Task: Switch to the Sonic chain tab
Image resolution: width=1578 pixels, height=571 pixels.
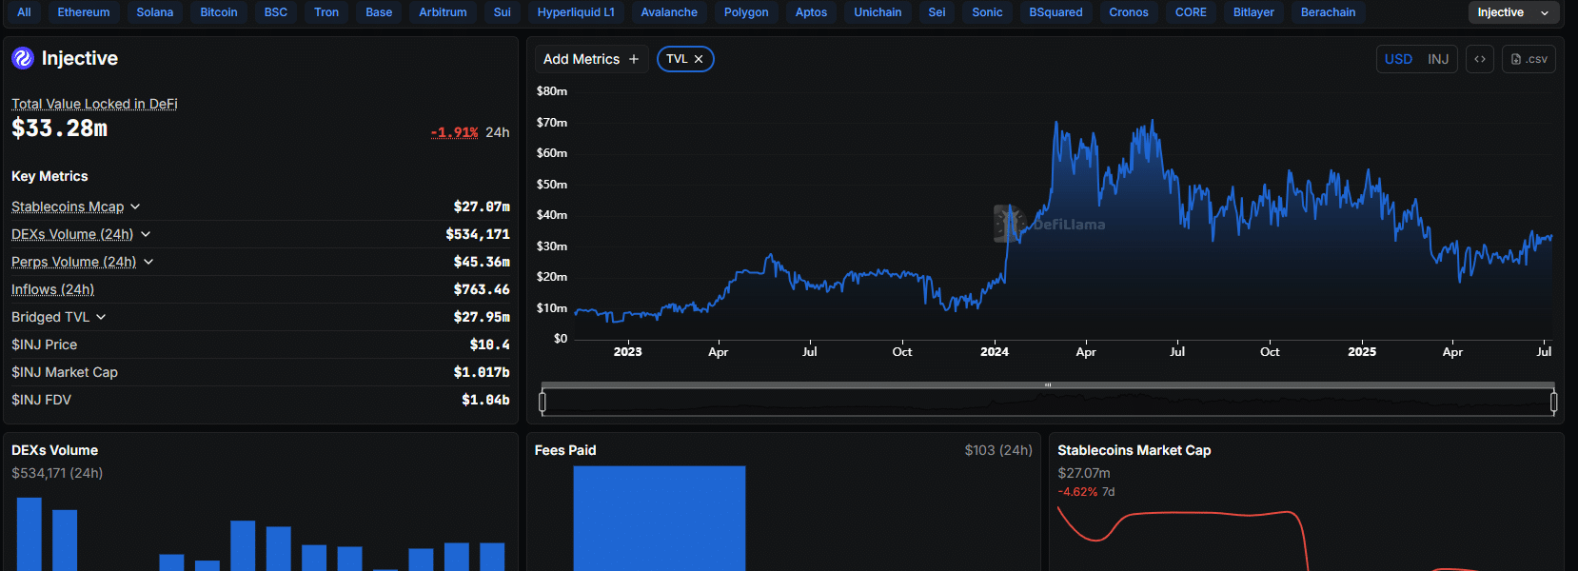Action: 988,12
